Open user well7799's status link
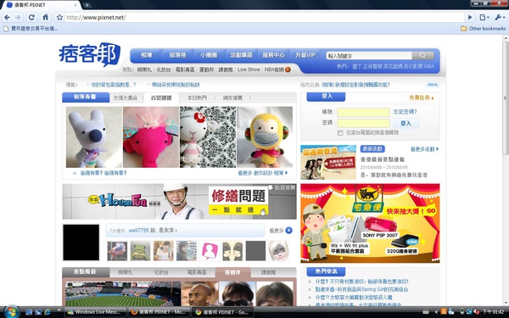Image resolution: width=509 pixels, height=318 pixels. tap(138, 231)
